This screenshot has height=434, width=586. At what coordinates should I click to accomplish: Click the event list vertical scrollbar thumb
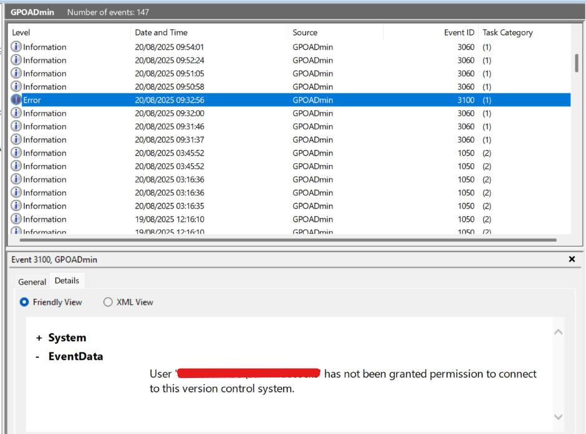tap(576, 62)
